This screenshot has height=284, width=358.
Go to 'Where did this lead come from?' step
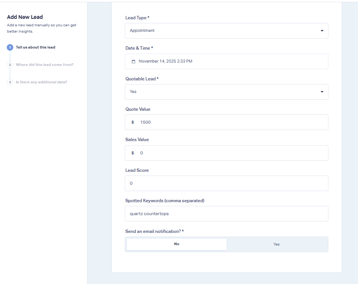(44, 65)
